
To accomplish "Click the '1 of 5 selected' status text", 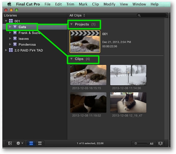I will click(90, 143).
